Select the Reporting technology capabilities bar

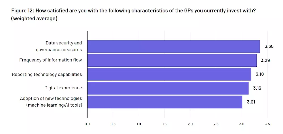(x=169, y=74)
